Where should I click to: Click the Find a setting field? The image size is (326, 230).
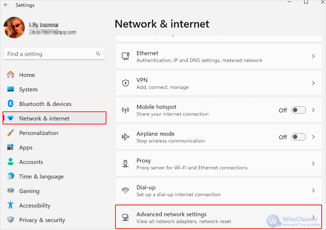(x=54, y=54)
